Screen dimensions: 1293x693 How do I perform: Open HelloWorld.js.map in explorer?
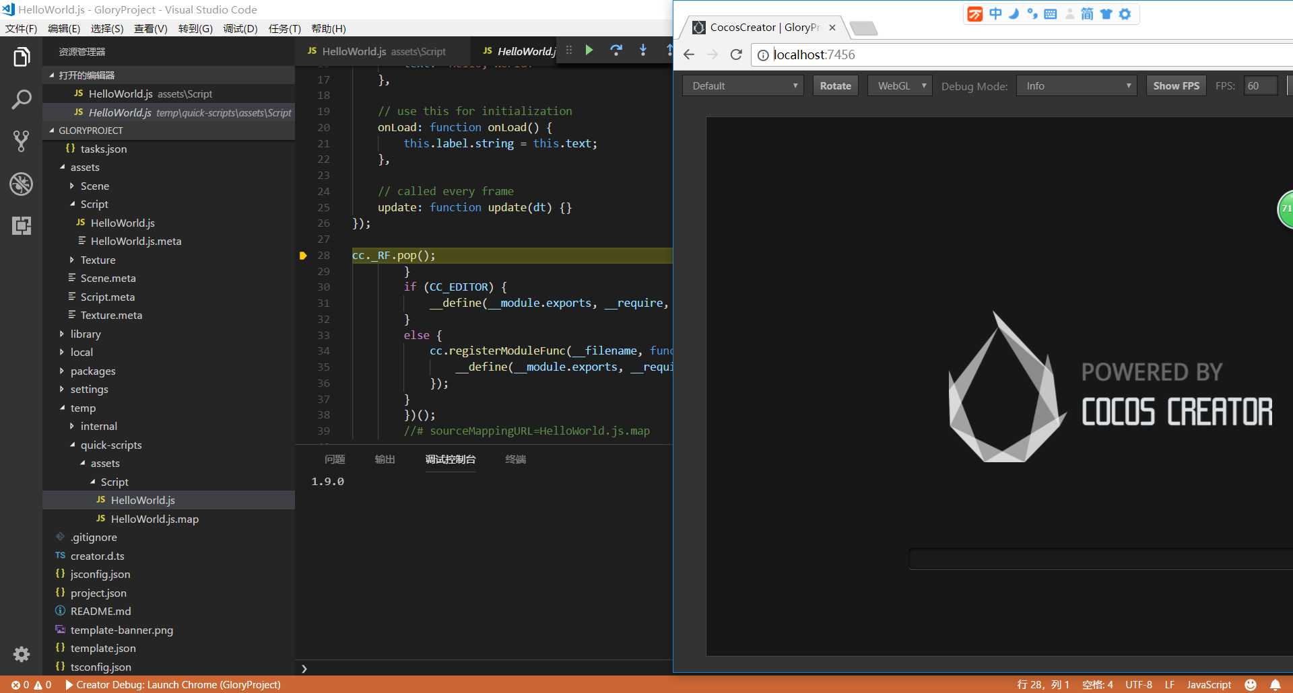[155, 519]
